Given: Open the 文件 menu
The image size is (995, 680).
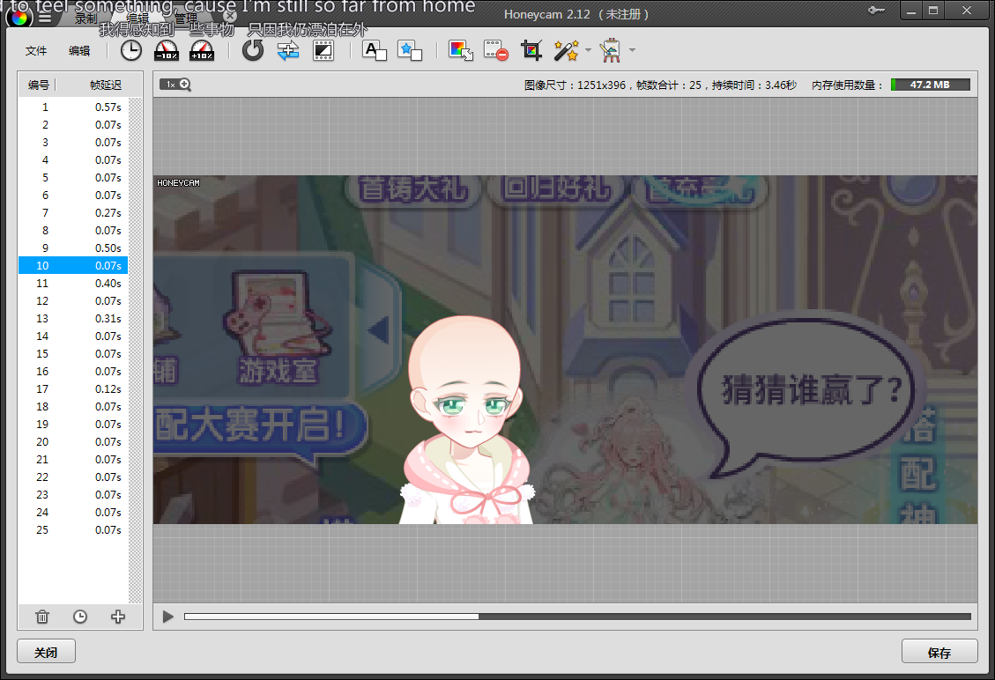Looking at the screenshot, I should tap(36, 51).
